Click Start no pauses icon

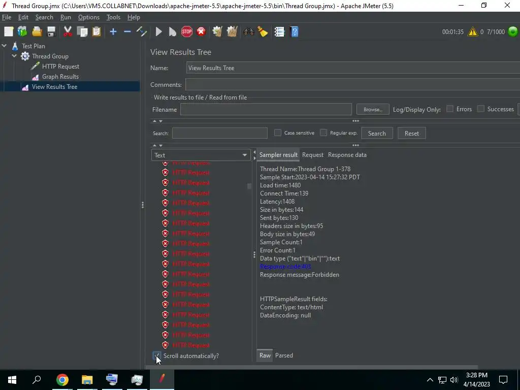pyautogui.click(x=173, y=31)
